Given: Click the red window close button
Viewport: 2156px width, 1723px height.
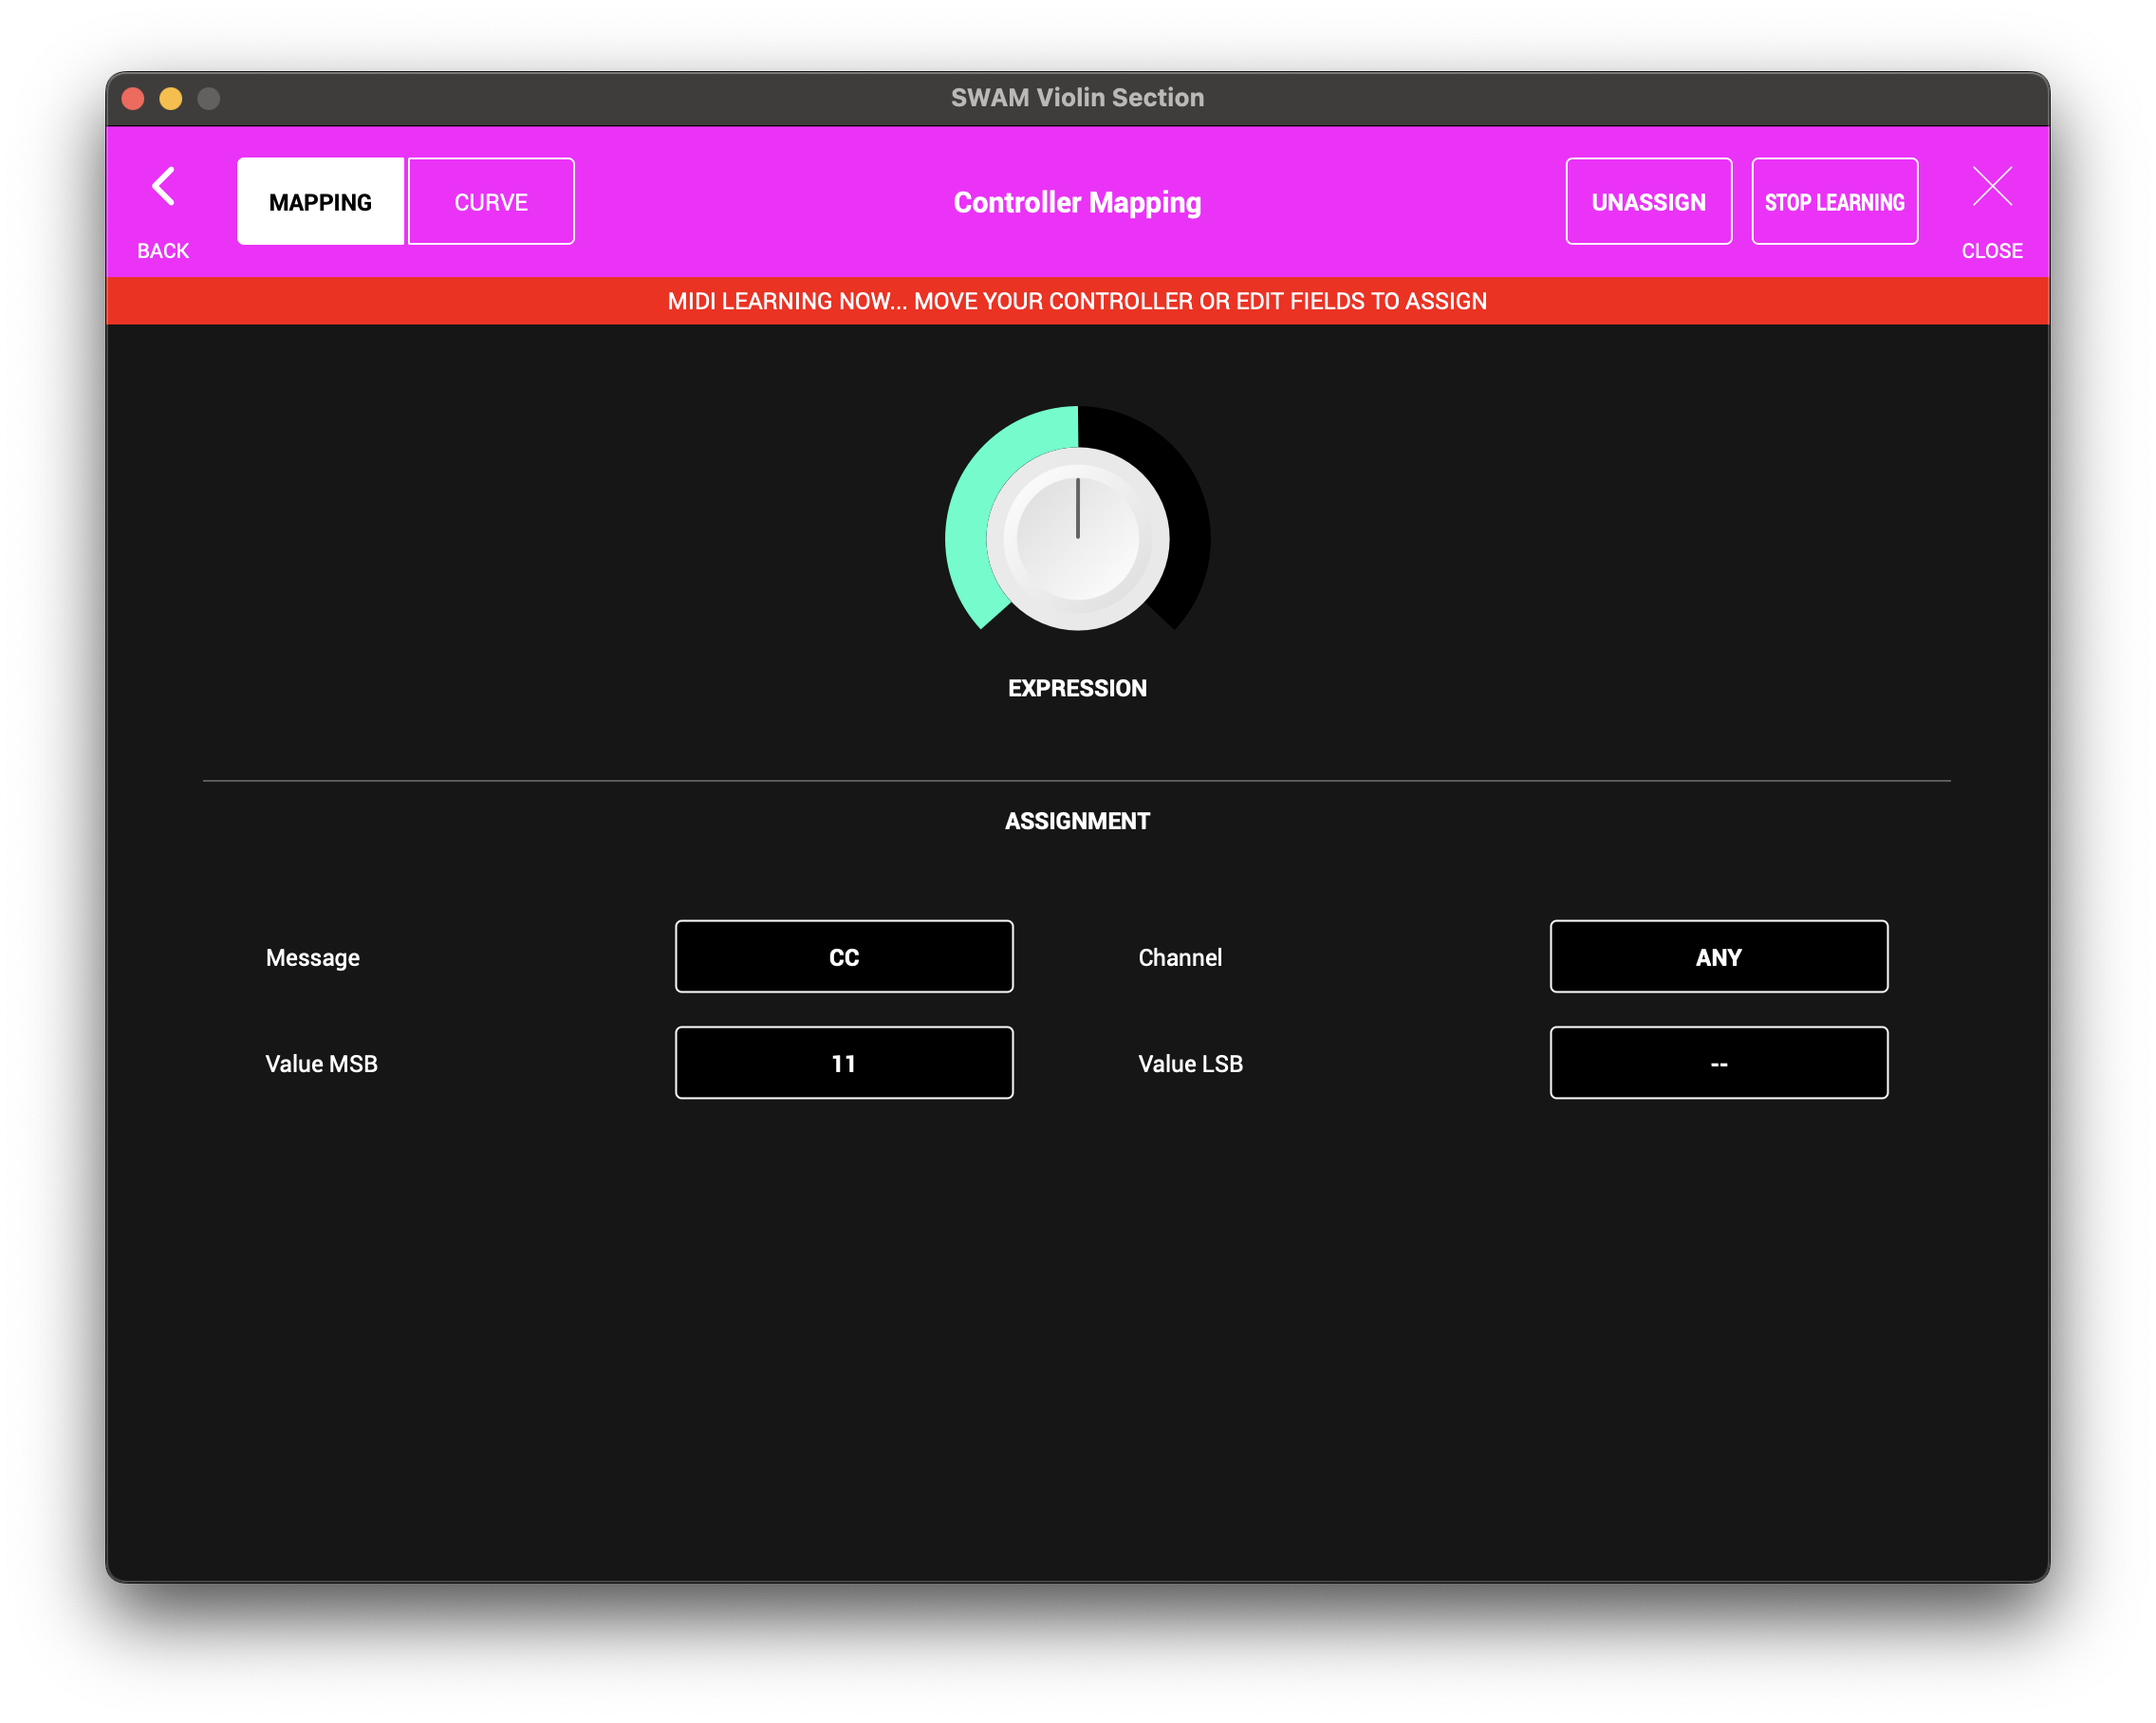Looking at the screenshot, I should click(x=133, y=98).
